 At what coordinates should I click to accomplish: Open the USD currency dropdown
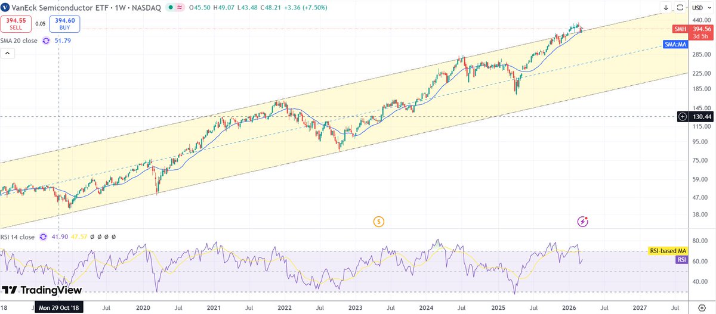(700, 8)
